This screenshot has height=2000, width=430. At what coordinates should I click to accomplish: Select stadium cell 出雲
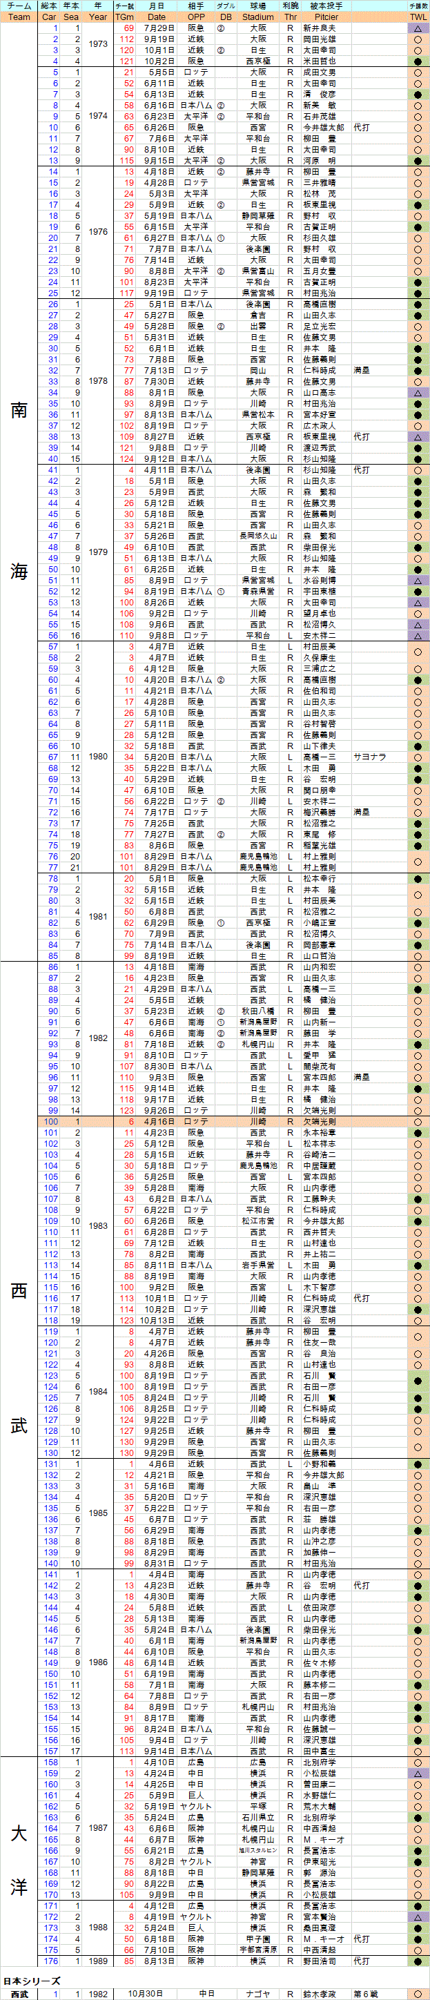click(x=257, y=326)
